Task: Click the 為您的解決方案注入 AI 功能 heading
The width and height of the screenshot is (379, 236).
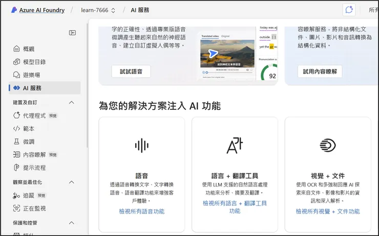Action: [x=159, y=106]
